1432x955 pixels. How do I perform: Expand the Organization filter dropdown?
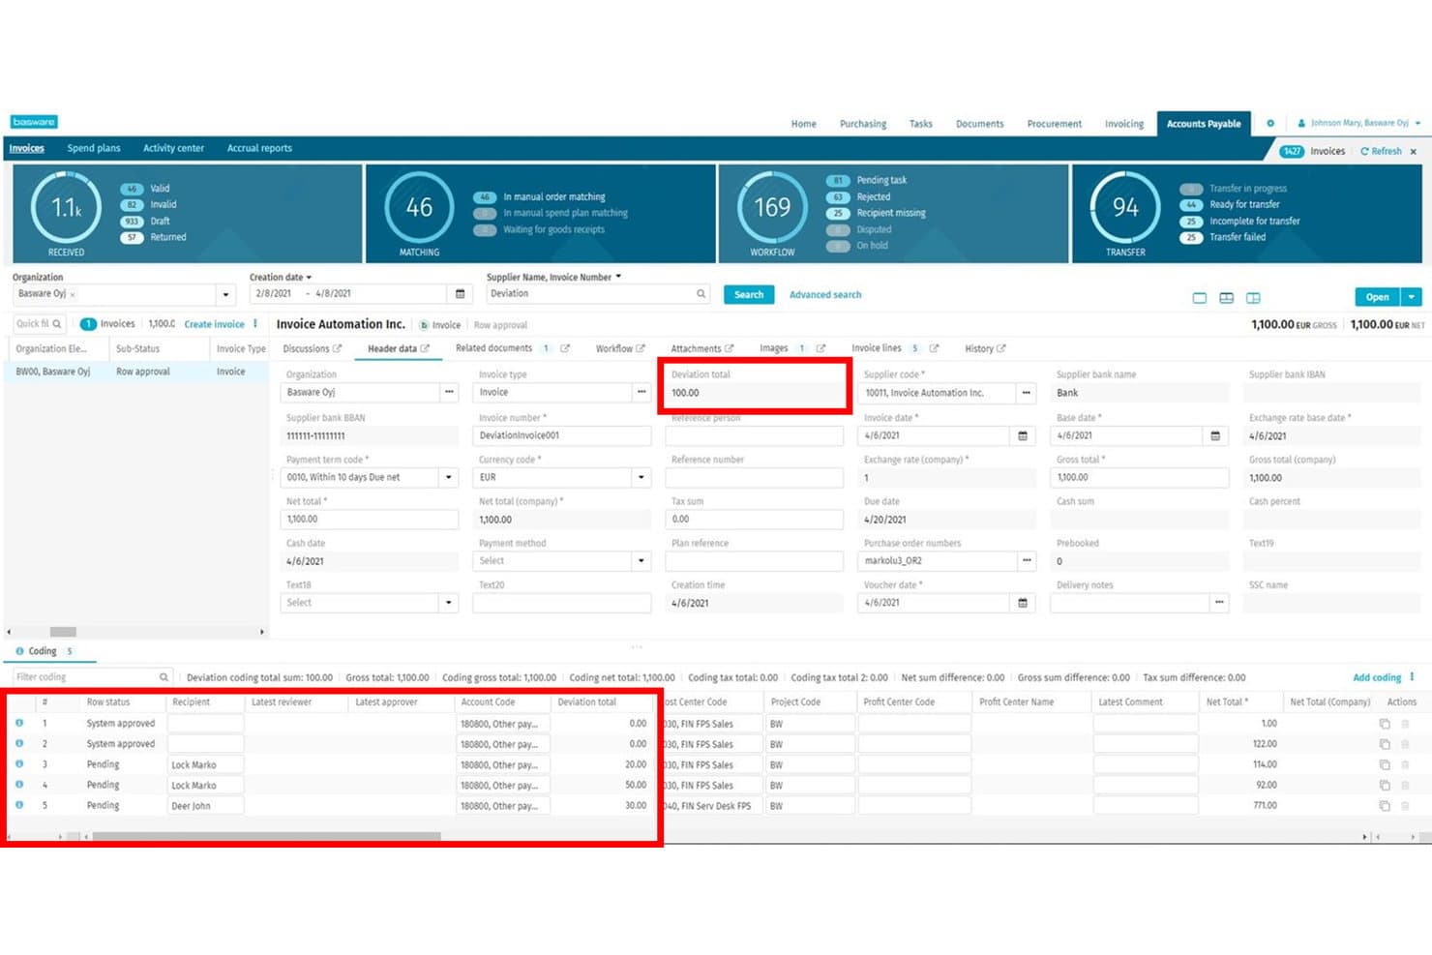click(226, 294)
